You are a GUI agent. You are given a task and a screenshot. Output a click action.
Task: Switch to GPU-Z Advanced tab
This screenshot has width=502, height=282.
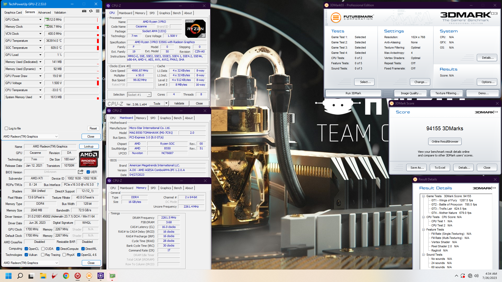point(44,13)
